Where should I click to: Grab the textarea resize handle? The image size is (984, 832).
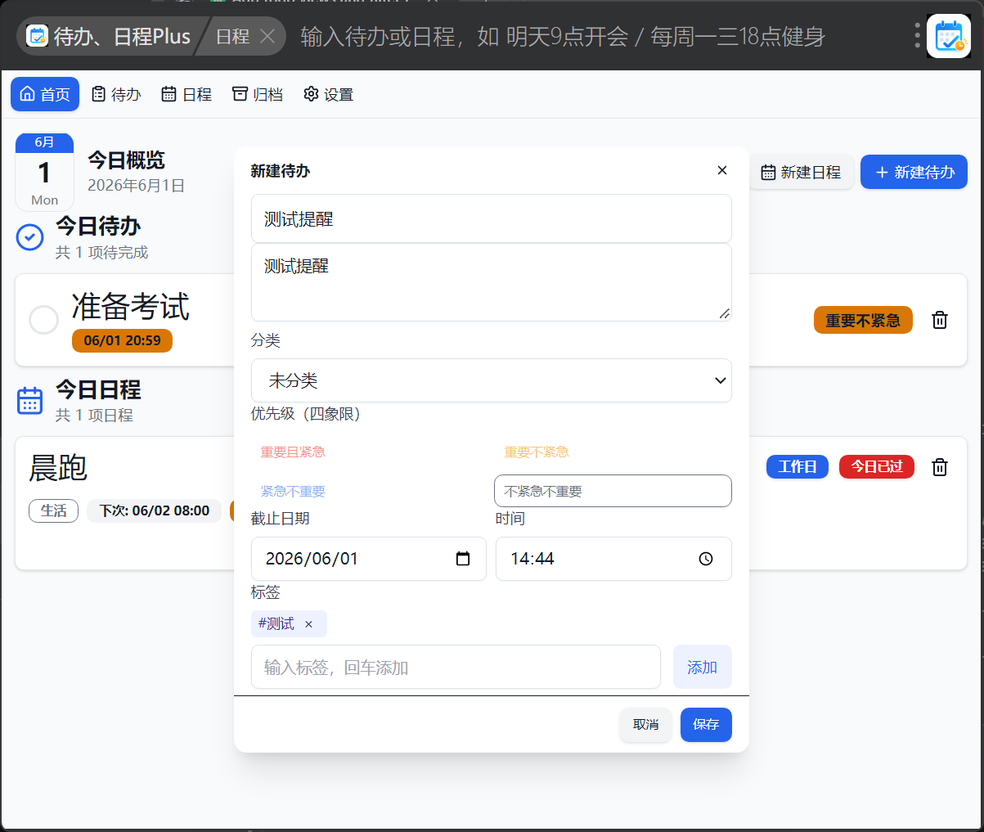725,313
